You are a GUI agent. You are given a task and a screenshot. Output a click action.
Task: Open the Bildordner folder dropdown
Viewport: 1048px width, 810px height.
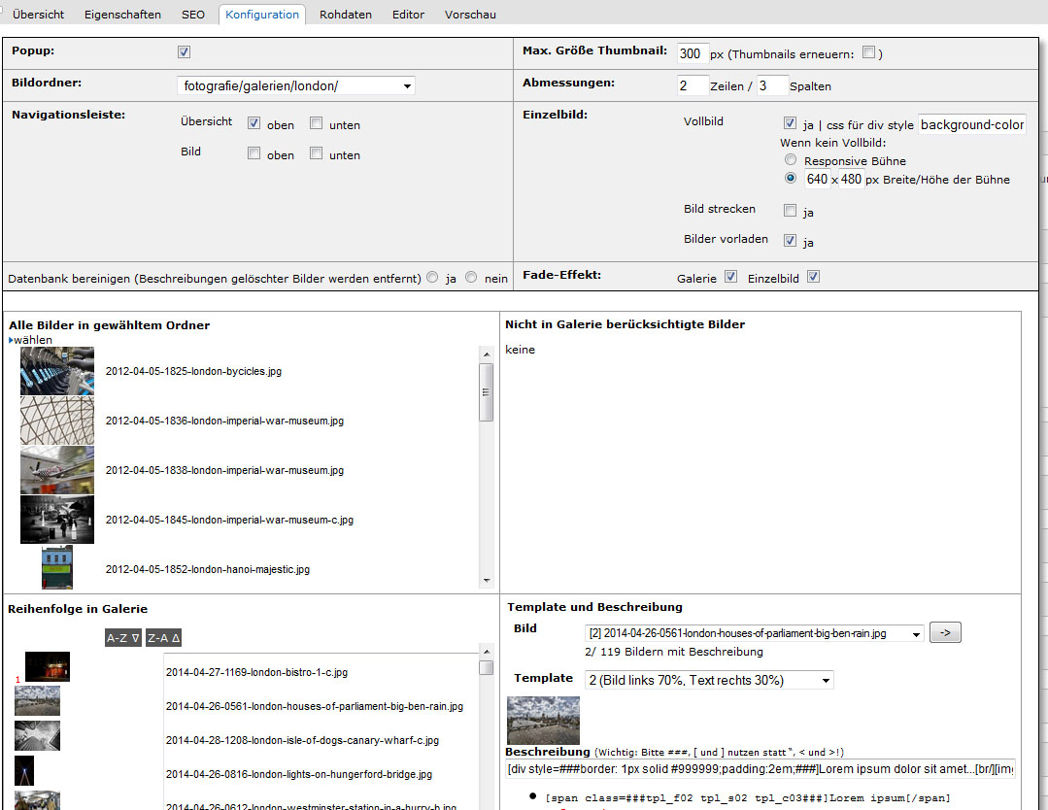coord(295,86)
